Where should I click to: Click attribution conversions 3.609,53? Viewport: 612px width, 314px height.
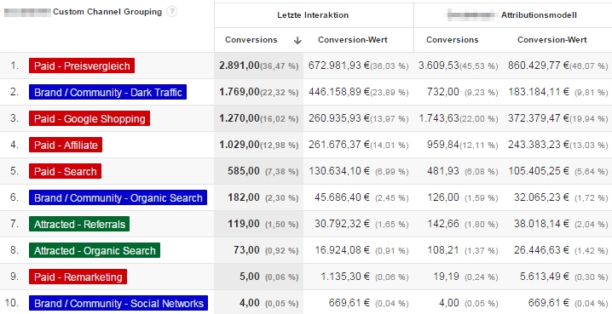439,66
